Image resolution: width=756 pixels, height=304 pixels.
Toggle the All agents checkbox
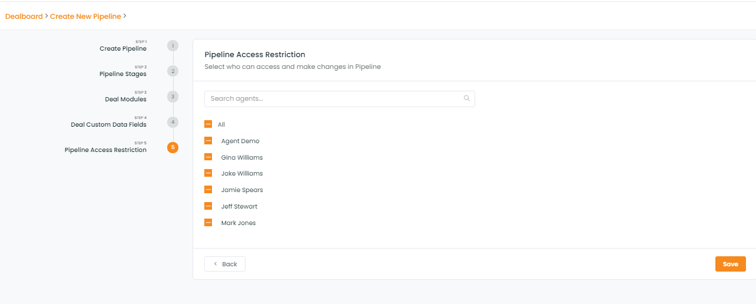point(208,124)
